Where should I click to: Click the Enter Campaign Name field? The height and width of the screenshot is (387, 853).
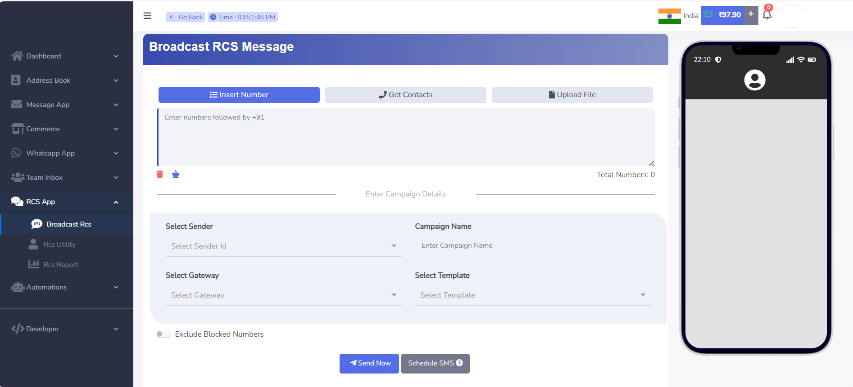[532, 245]
